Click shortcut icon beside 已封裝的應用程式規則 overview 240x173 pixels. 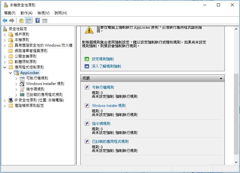pyautogui.click(x=87, y=141)
